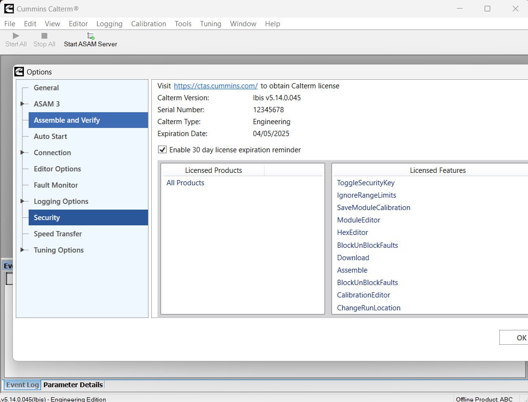Open the Edit menu

[30, 23]
